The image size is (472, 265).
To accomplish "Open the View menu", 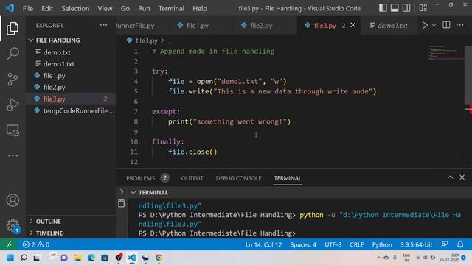I will tap(105, 8).
